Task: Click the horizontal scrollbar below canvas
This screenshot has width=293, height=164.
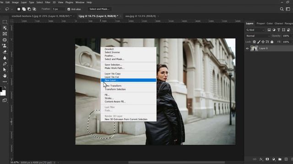Action: point(177,163)
